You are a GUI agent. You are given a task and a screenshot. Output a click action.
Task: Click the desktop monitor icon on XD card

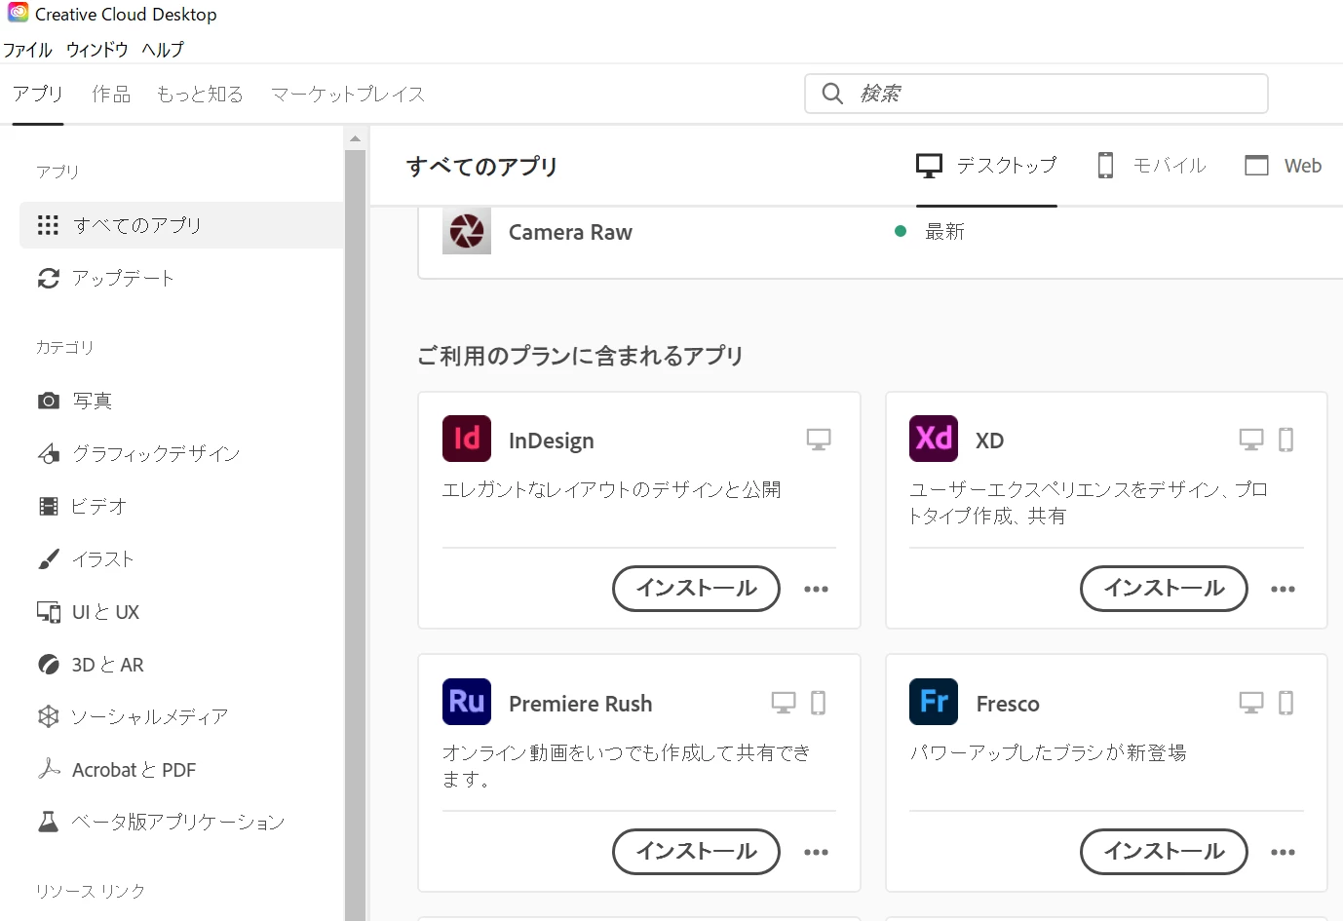(1251, 440)
